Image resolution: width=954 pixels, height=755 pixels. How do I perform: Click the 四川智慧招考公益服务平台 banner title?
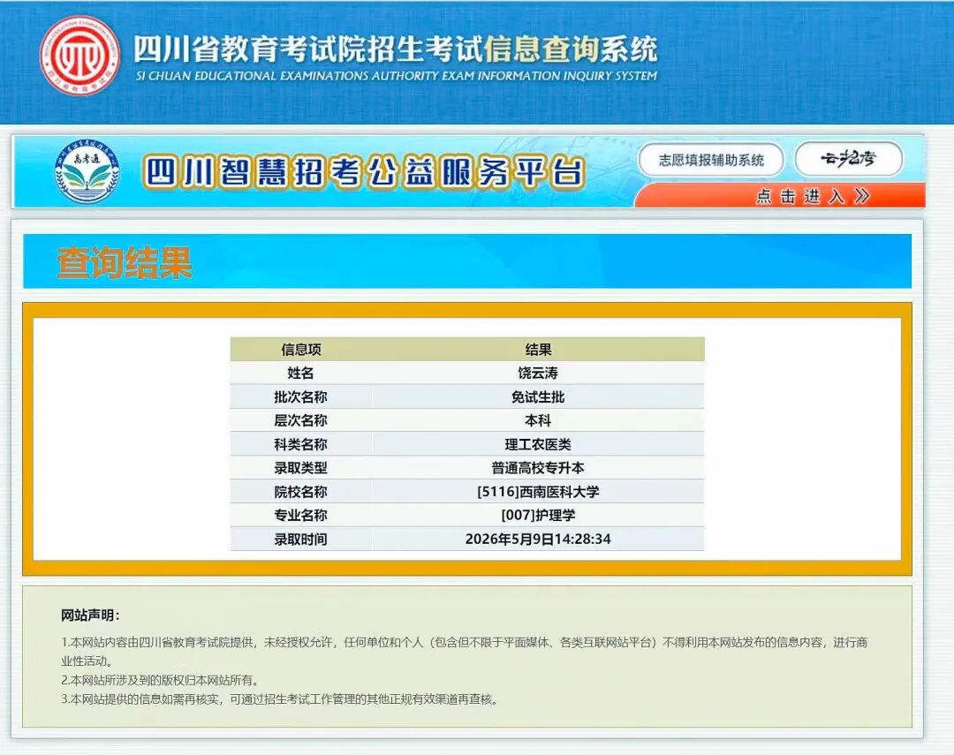pyautogui.click(x=364, y=172)
